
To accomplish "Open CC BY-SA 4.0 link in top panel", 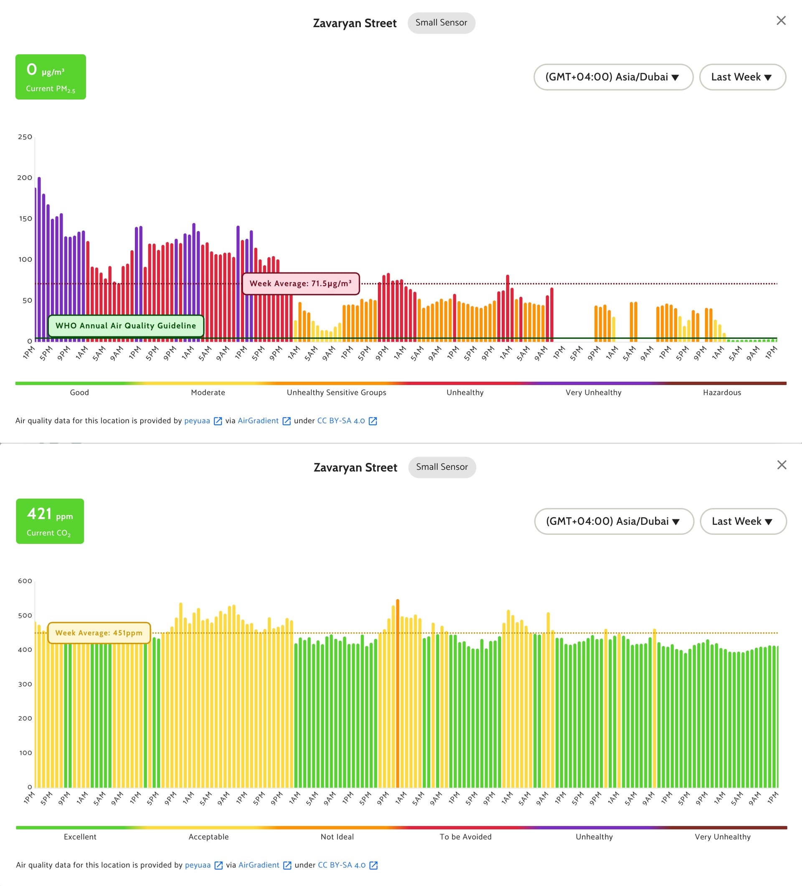I will click(341, 421).
